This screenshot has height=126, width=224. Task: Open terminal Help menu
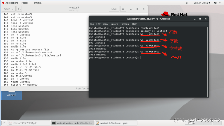[x=134, y=24]
